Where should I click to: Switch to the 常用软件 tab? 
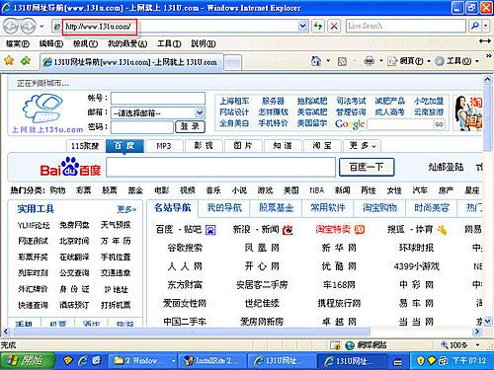click(x=328, y=208)
